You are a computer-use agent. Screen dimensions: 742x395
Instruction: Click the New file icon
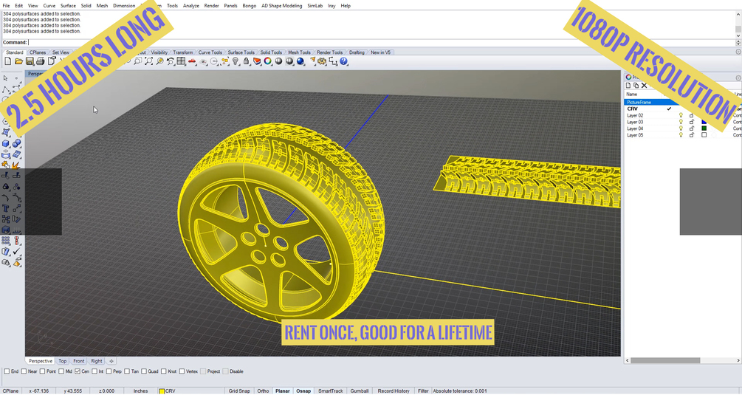coord(7,61)
